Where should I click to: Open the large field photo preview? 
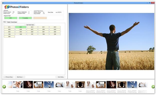point(111,41)
